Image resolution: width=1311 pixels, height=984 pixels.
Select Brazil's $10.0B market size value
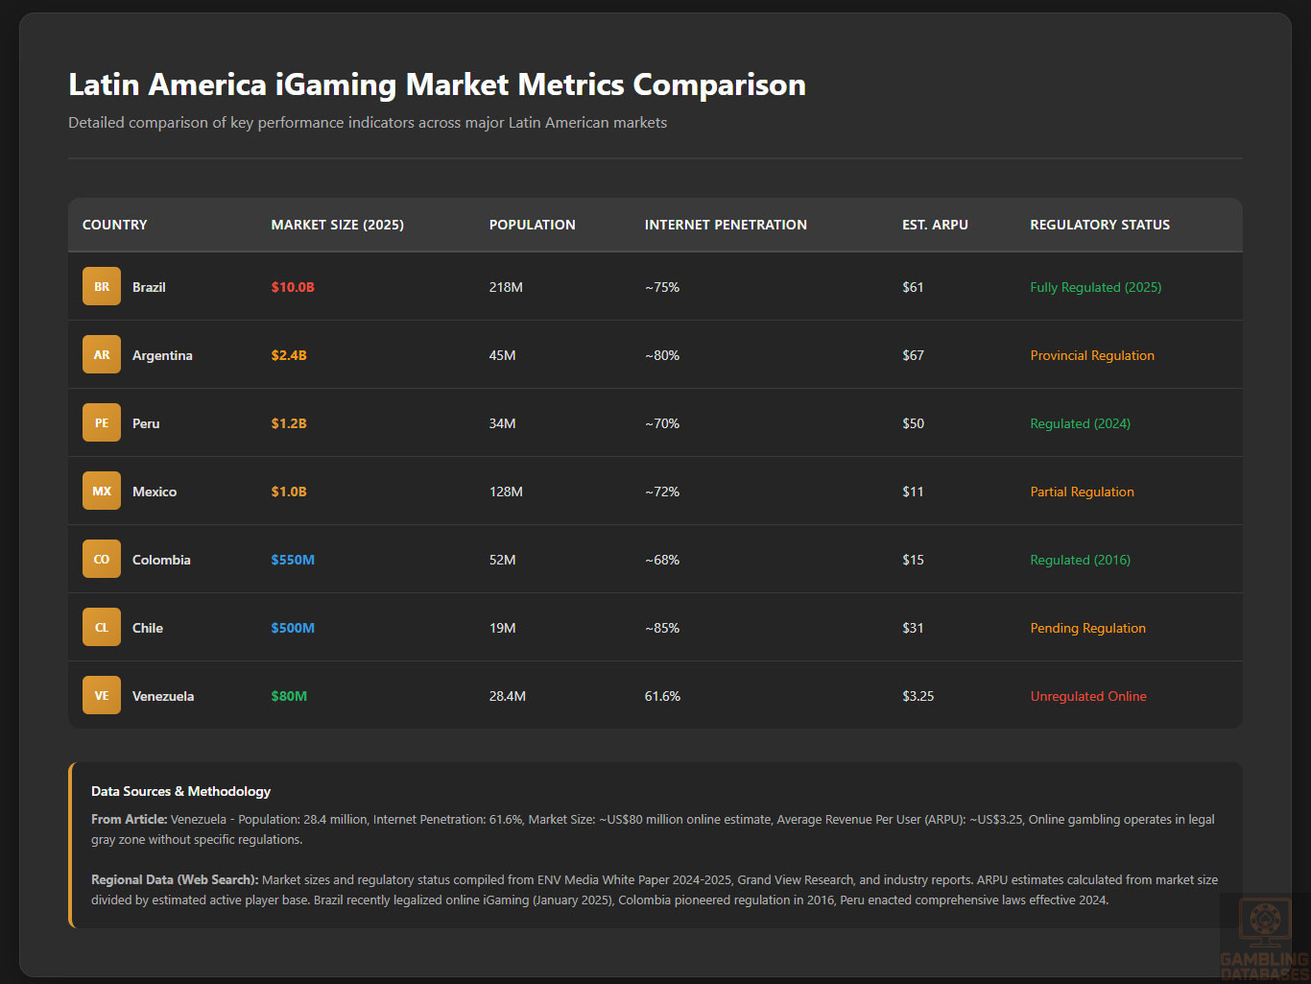pyautogui.click(x=292, y=287)
